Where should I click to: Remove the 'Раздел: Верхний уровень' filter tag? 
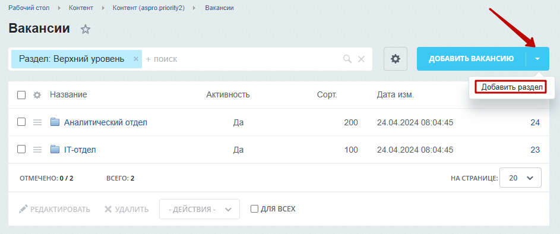pos(136,59)
